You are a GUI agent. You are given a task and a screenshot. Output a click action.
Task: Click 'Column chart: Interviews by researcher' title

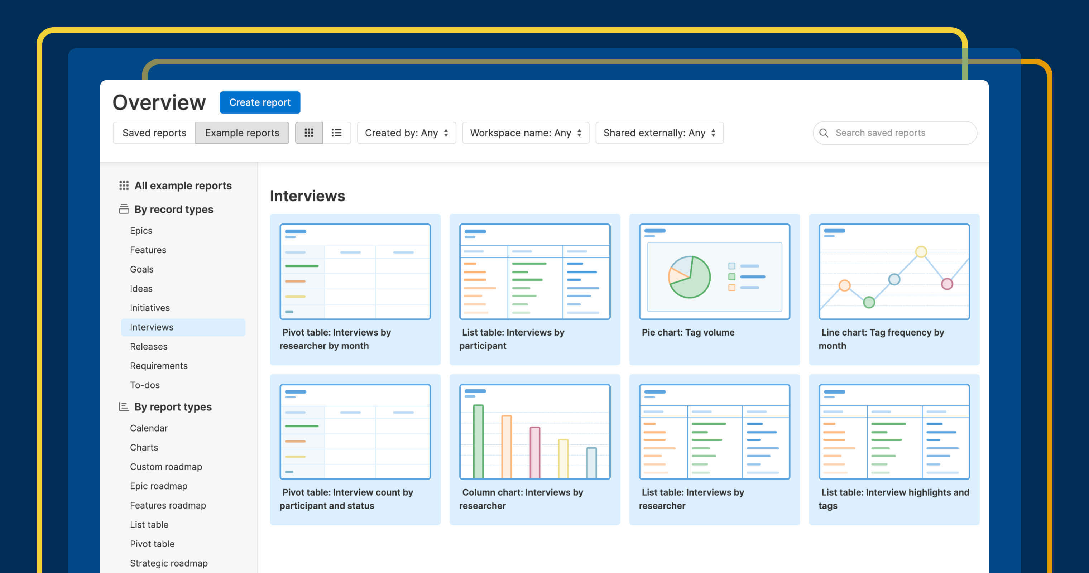[521, 499]
